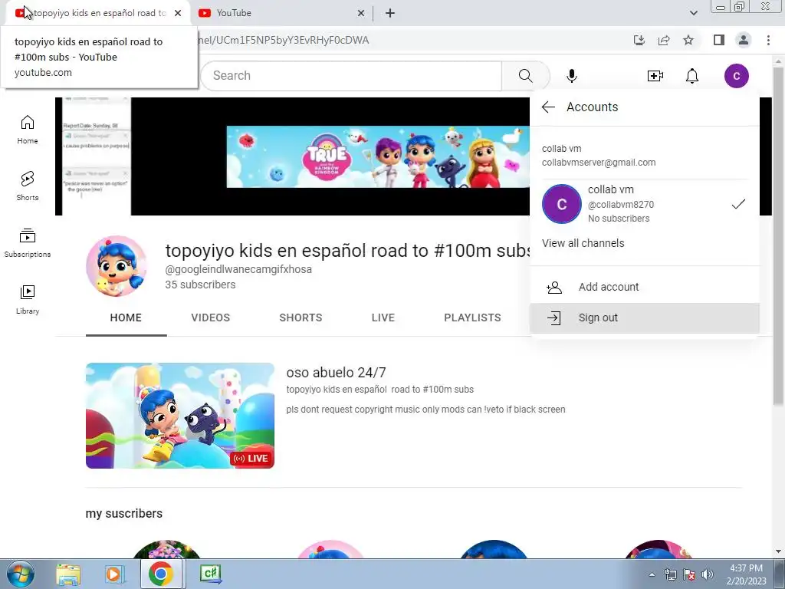Open the channel PLAYLISTS tab
785x589 pixels.
point(472,318)
